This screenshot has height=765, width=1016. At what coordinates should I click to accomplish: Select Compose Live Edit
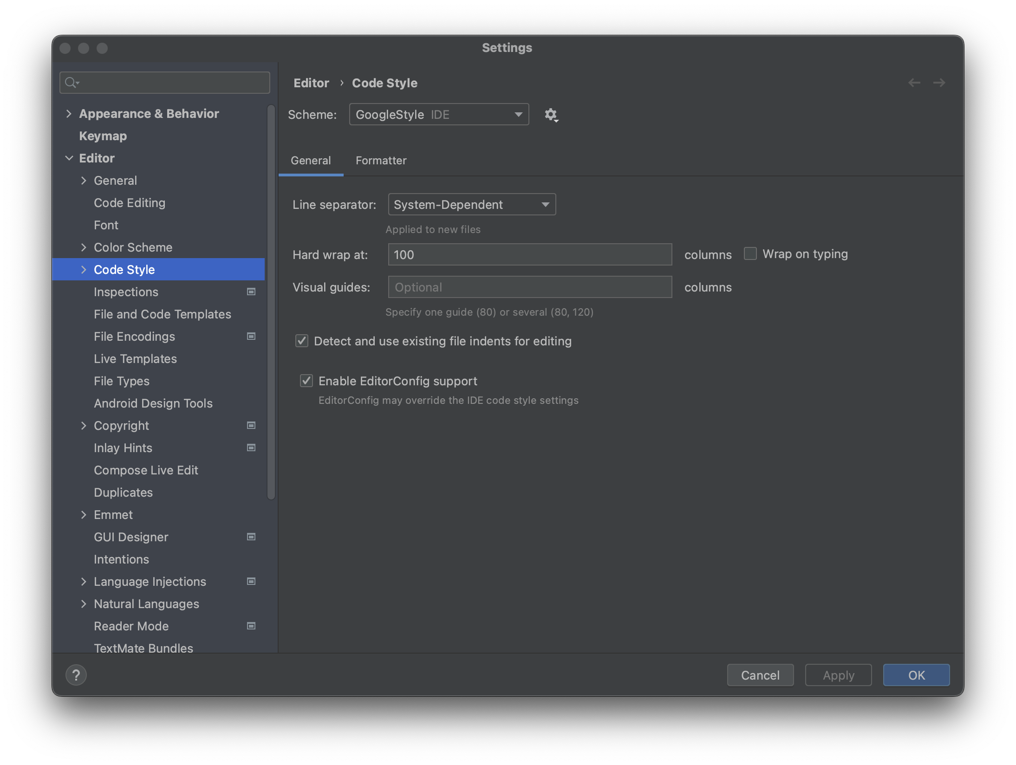coord(146,470)
